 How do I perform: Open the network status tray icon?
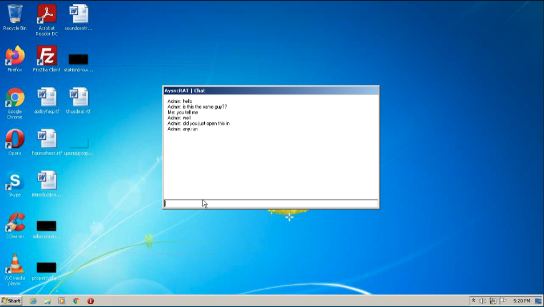click(x=493, y=301)
